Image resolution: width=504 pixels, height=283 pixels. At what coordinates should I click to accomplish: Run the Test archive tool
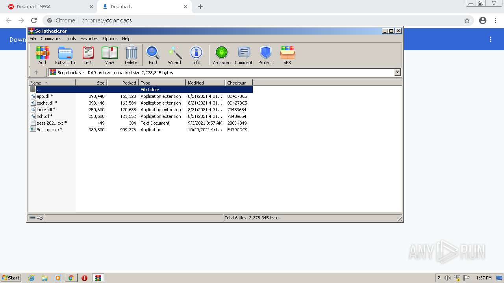88,55
